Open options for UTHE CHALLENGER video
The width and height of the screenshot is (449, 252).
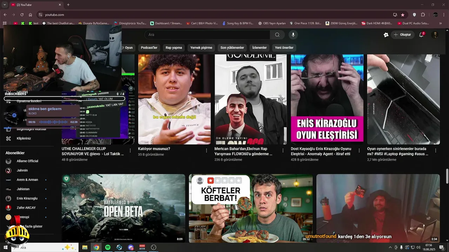tap(130, 150)
